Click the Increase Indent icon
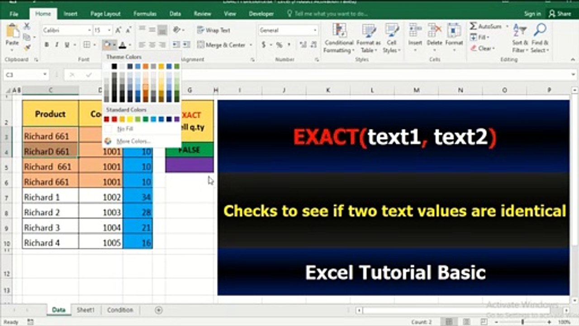The height and width of the screenshot is (326, 579). tap(185, 45)
